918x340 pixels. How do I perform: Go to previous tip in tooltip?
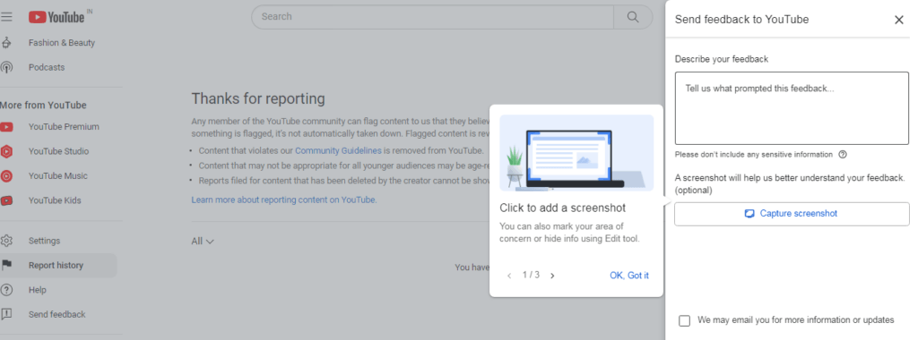509,276
